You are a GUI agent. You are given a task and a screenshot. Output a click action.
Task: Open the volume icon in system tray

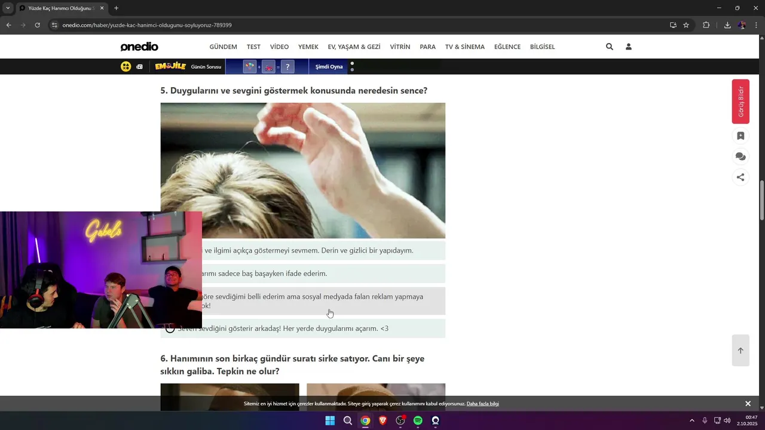point(727,420)
